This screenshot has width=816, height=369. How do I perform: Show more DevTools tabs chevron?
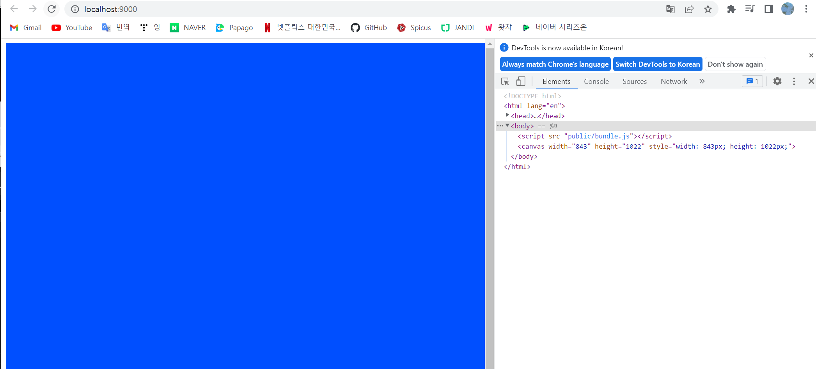[702, 81]
